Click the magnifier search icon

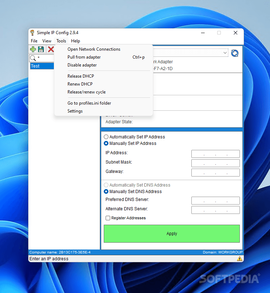click(33, 58)
